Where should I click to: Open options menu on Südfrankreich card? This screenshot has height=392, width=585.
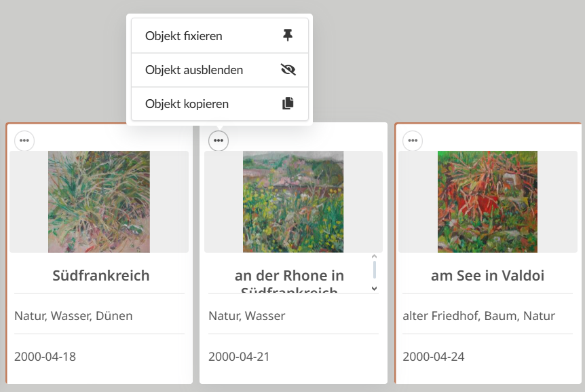24,141
